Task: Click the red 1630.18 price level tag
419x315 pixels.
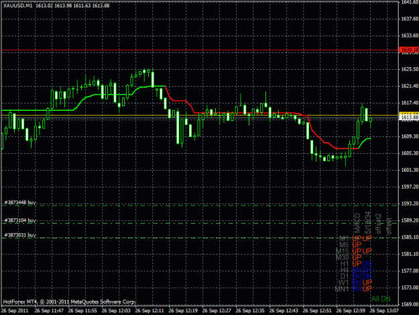Action: (409, 50)
